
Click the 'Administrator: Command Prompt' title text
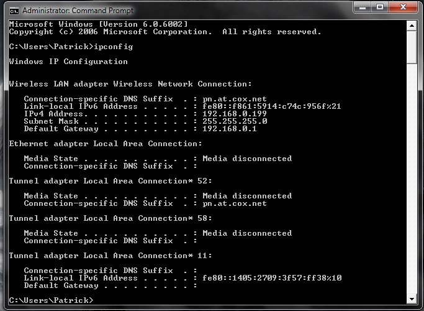tap(78, 11)
